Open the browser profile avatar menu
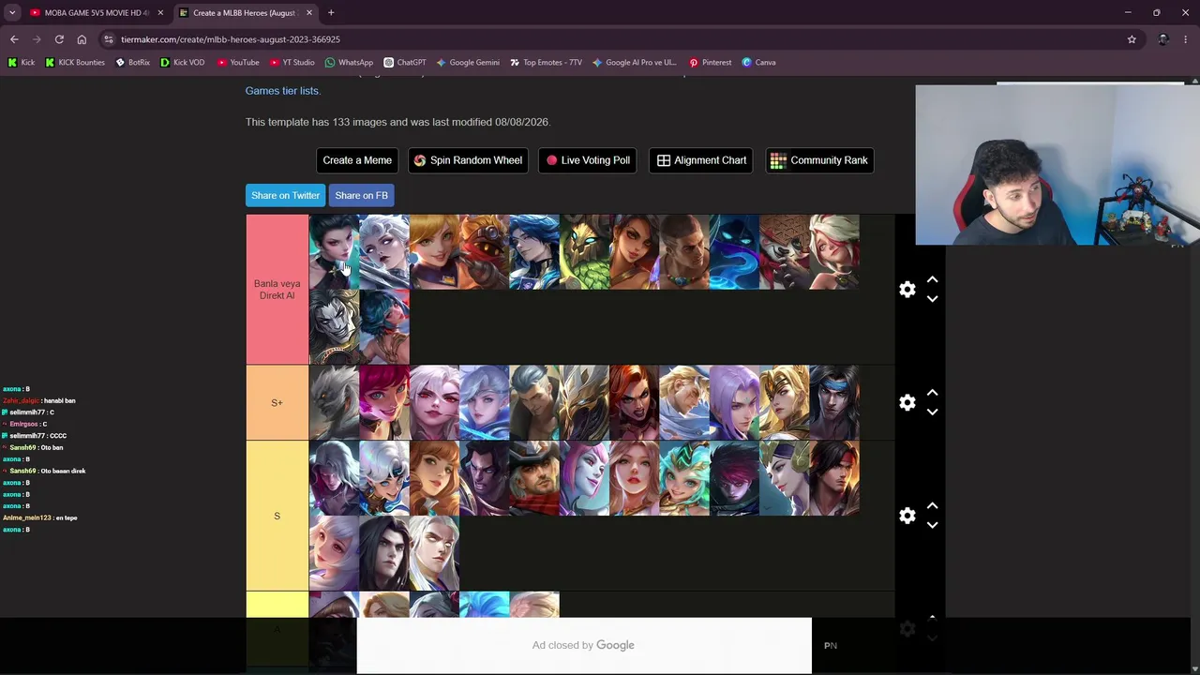The height and width of the screenshot is (675, 1200). pyautogui.click(x=1163, y=39)
